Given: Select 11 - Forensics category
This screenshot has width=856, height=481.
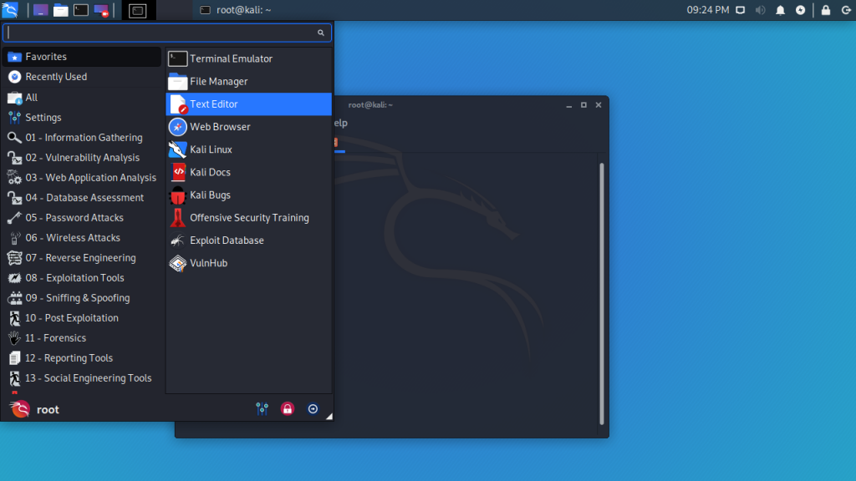Looking at the screenshot, I should coord(82,338).
